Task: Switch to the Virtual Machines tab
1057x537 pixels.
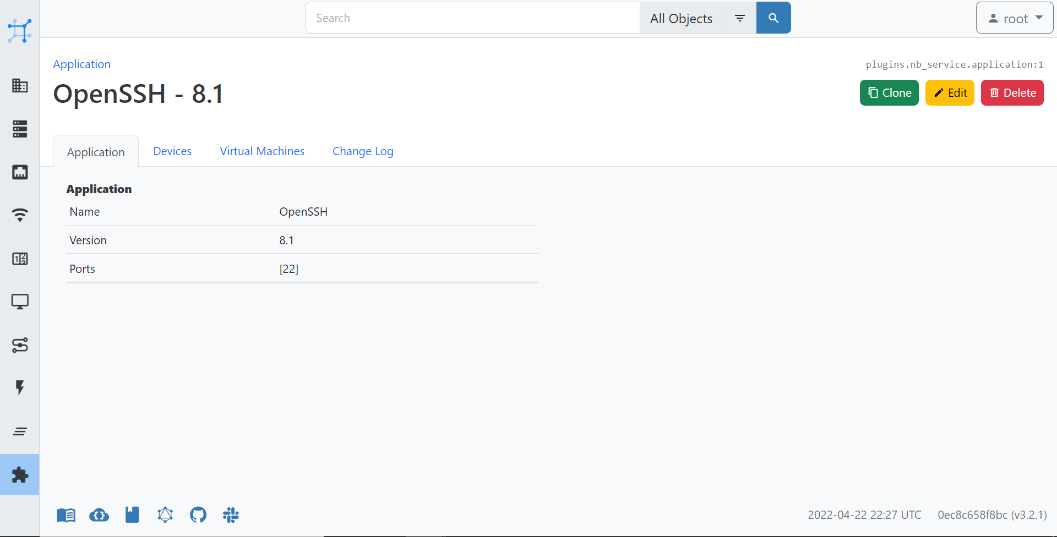Action: [262, 151]
